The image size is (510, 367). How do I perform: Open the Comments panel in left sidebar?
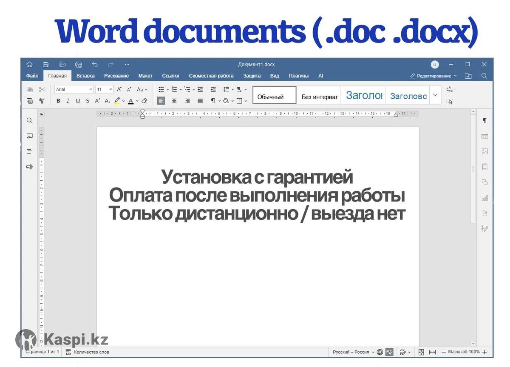pyautogui.click(x=29, y=136)
